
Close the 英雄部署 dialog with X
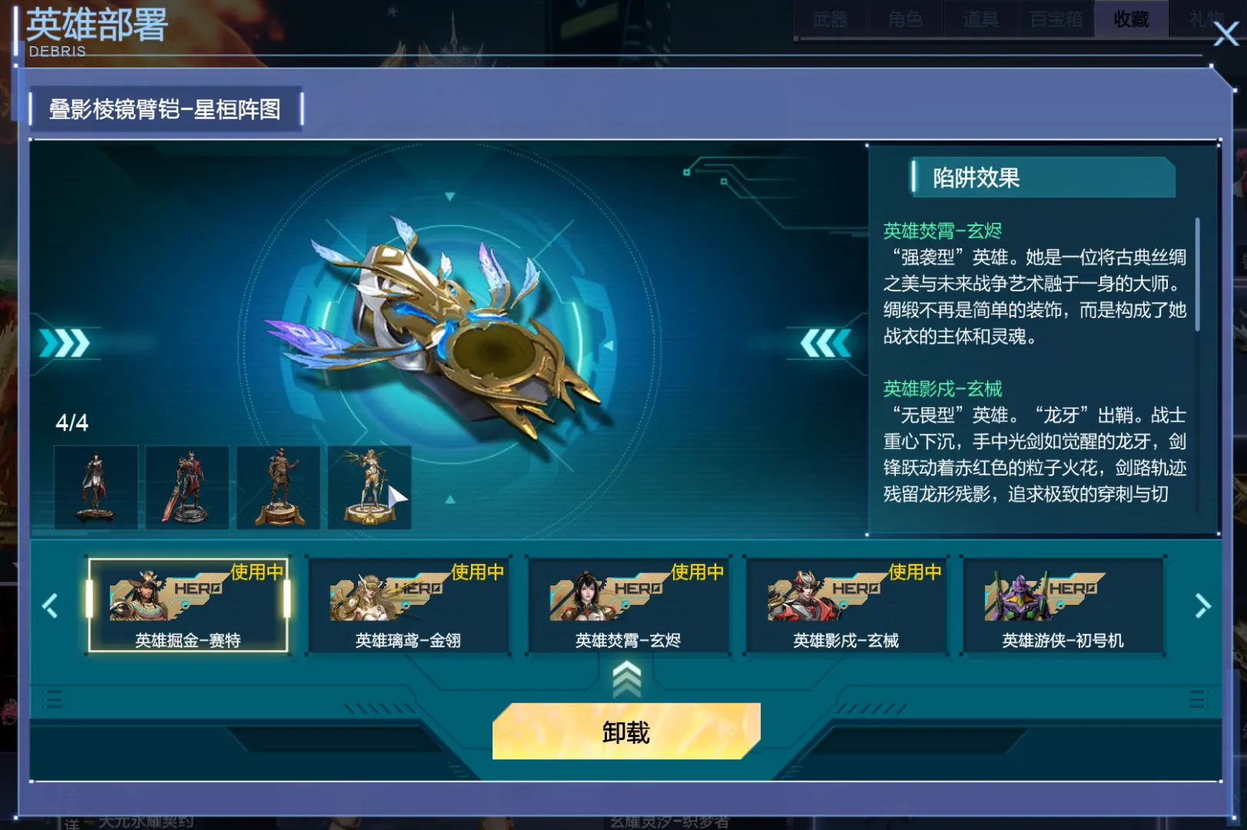1225,33
